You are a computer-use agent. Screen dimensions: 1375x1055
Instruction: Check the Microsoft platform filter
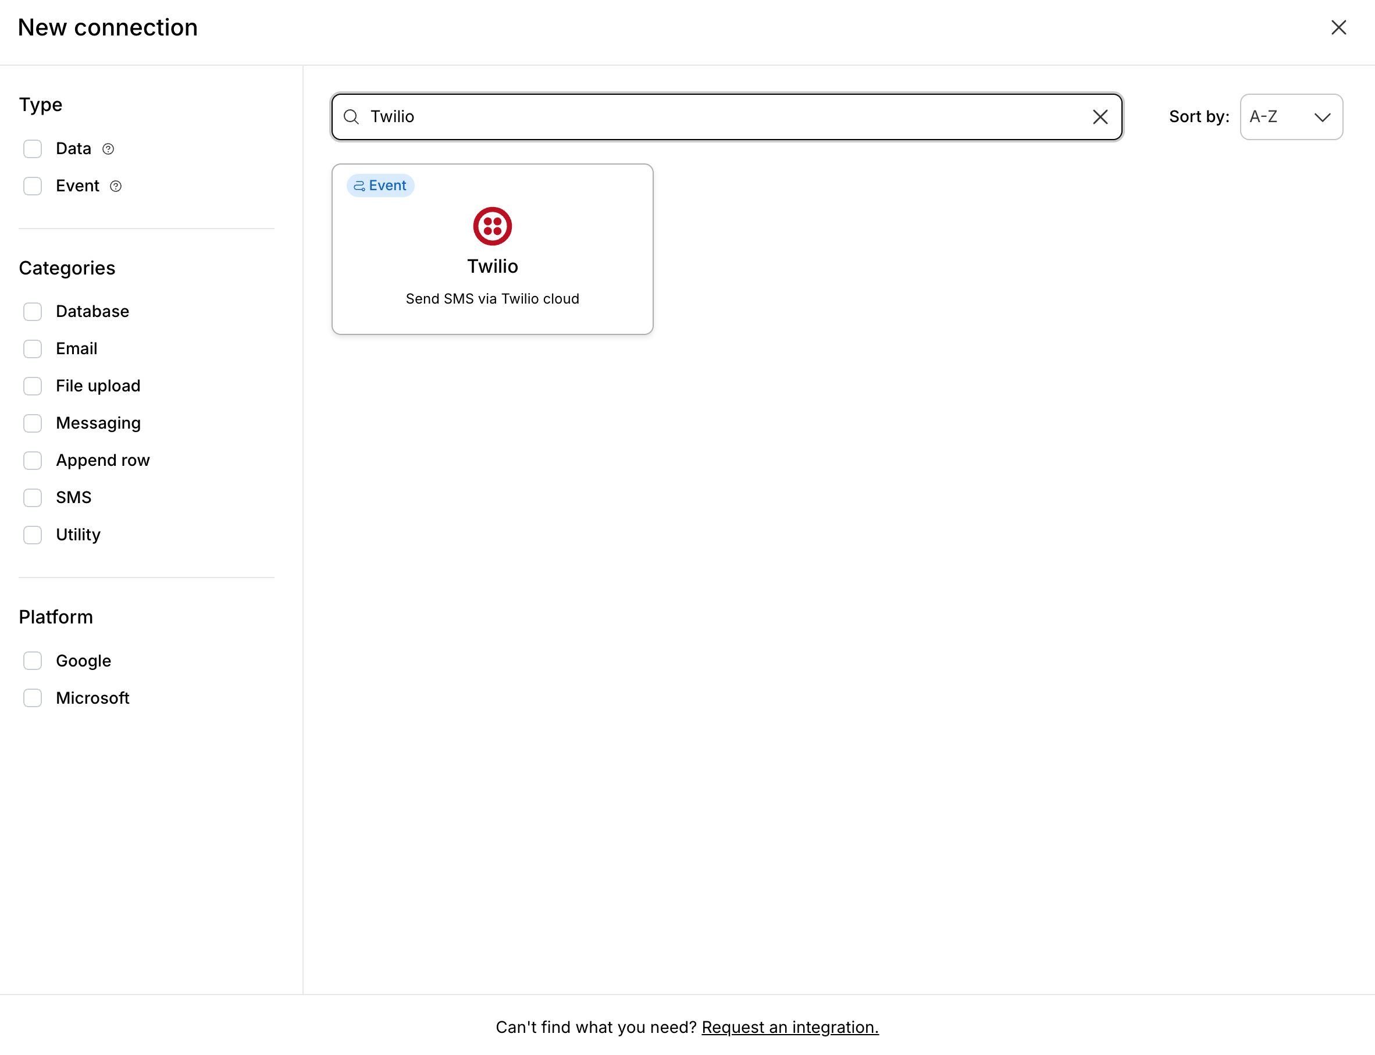click(33, 698)
